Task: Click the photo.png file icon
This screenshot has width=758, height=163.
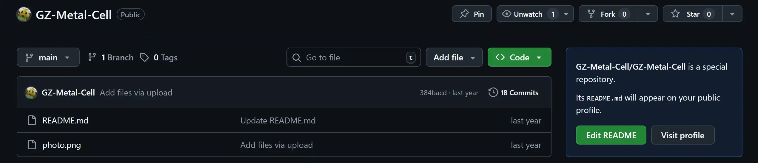Action: pyautogui.click(x=32, y=145)
